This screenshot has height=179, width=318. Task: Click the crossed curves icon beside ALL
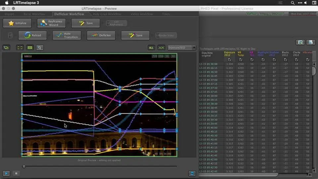coord(161,48)
